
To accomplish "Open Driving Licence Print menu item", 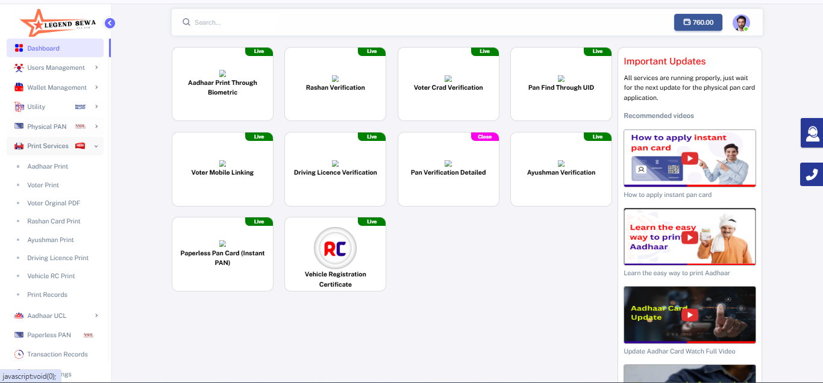I will tap(58, 258).
